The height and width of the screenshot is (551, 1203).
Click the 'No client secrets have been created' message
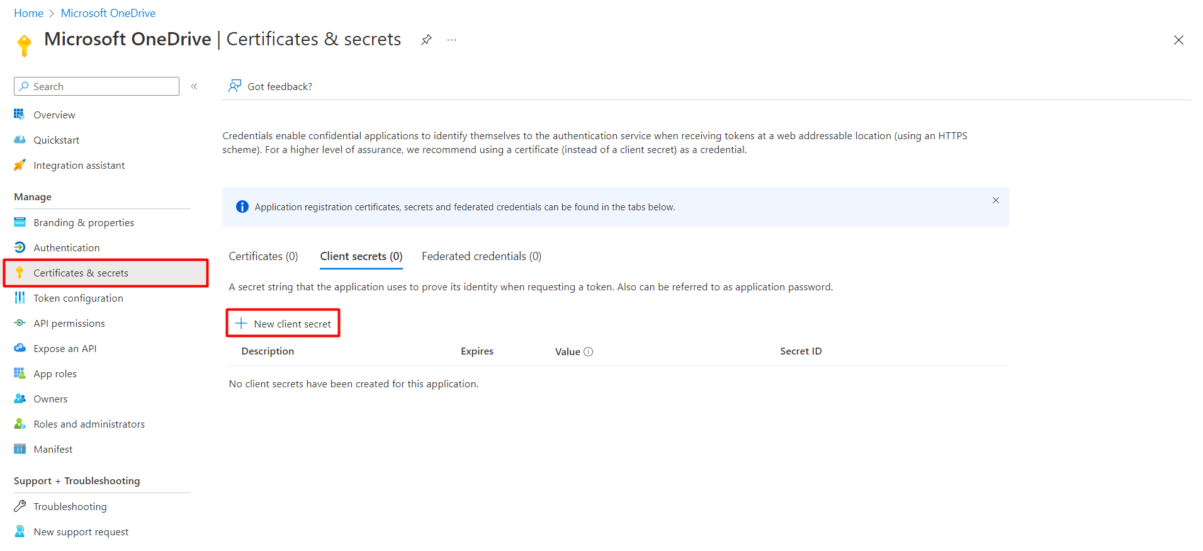pos(353,384)
